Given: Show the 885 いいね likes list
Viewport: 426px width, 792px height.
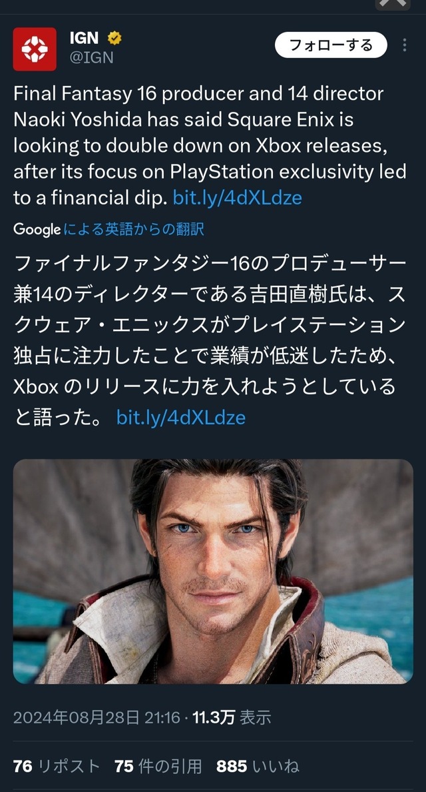Looking at the screenshot, I should pyautogui.click(x=258, y=767).
